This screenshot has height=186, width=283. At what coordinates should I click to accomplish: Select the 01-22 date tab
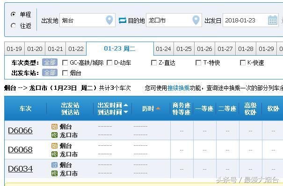76,49
